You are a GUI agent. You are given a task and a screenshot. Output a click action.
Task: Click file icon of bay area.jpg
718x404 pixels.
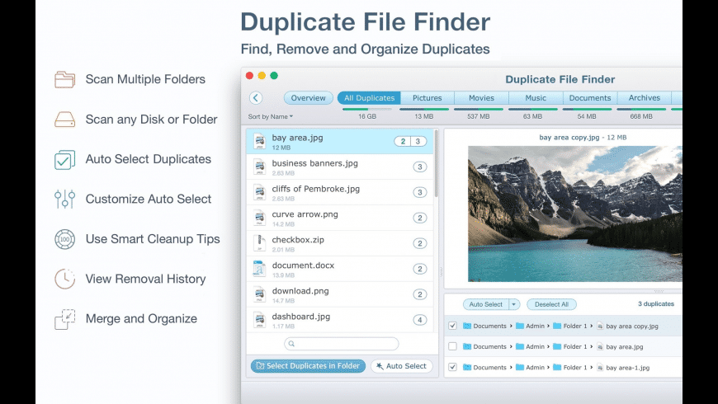(260, 141)
